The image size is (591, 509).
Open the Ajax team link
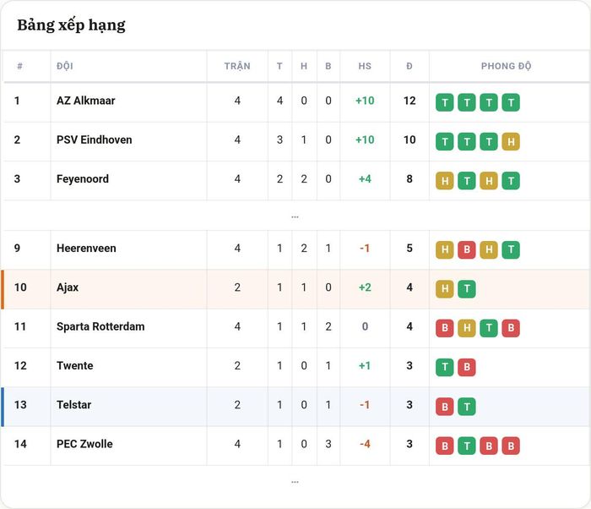pyautogui.click(x=68, y=287)
